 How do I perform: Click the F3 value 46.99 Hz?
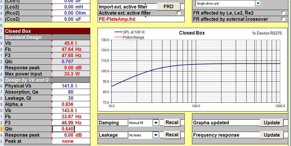tap(71, 123)
